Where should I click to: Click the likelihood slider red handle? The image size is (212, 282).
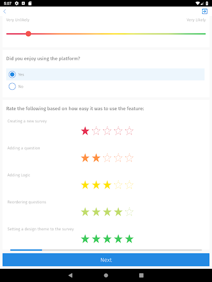click(x=28, y=34)
